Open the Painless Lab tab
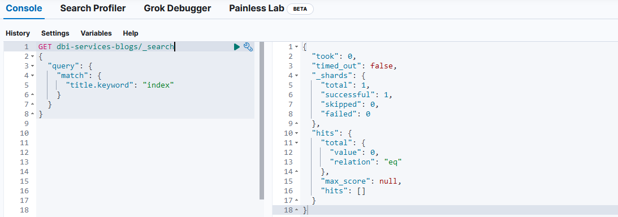618x217 pixels. (x=257, y=8)
